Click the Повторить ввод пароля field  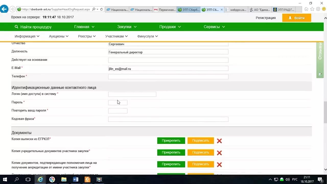click(x=118, y=111)
